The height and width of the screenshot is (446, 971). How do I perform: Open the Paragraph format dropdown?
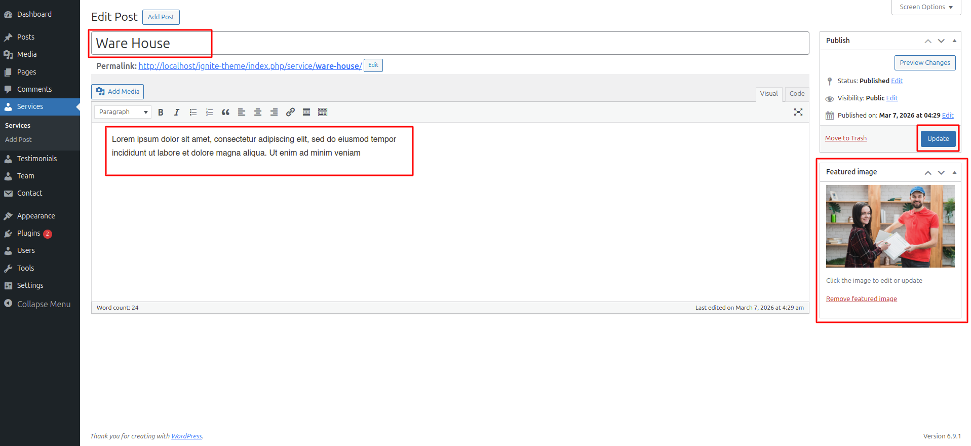click(123, 112)
